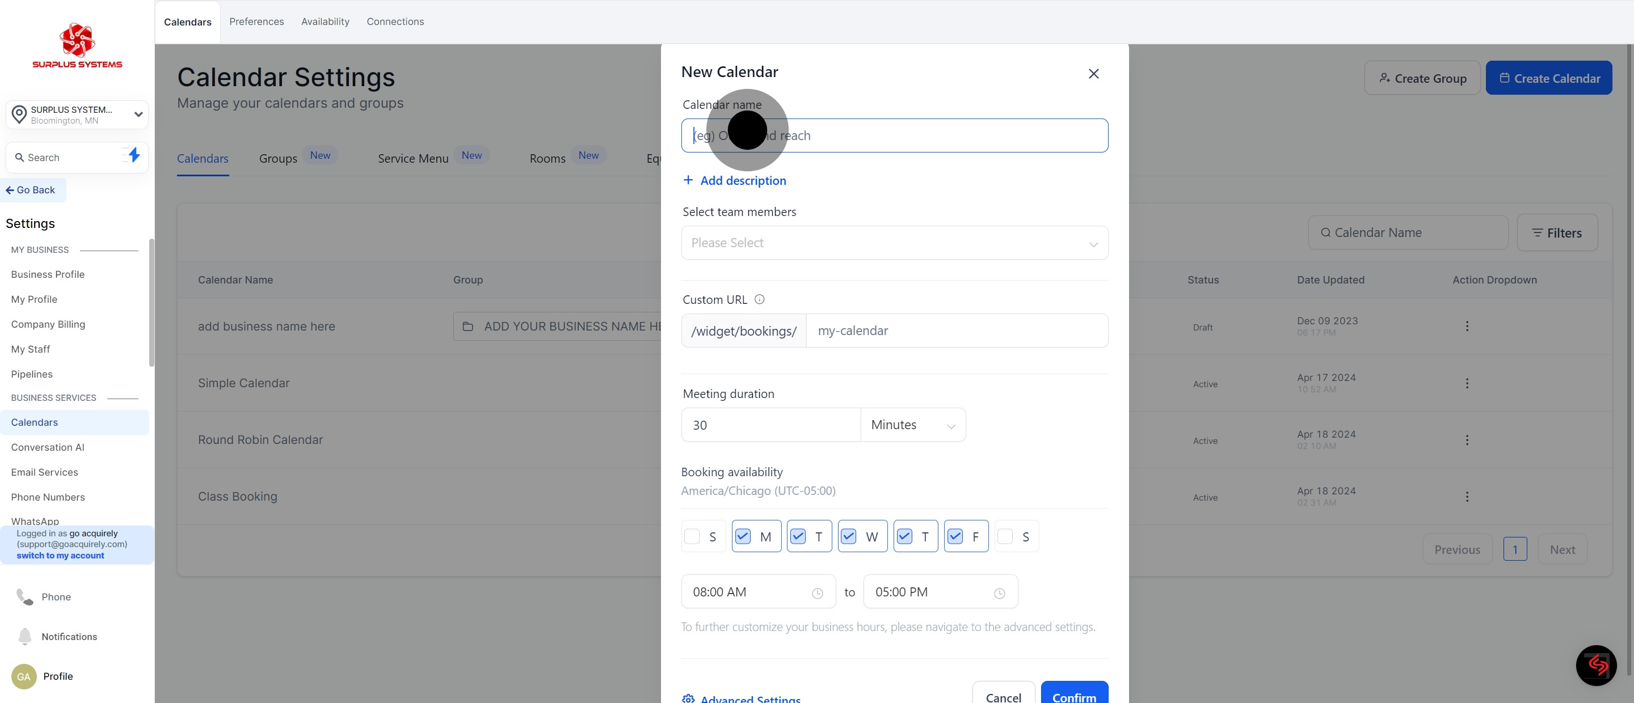The width and height of the screenshot is (1634, 703).
Task: Uncheck the Friday availability checkbox
Action: click(955, 536)
